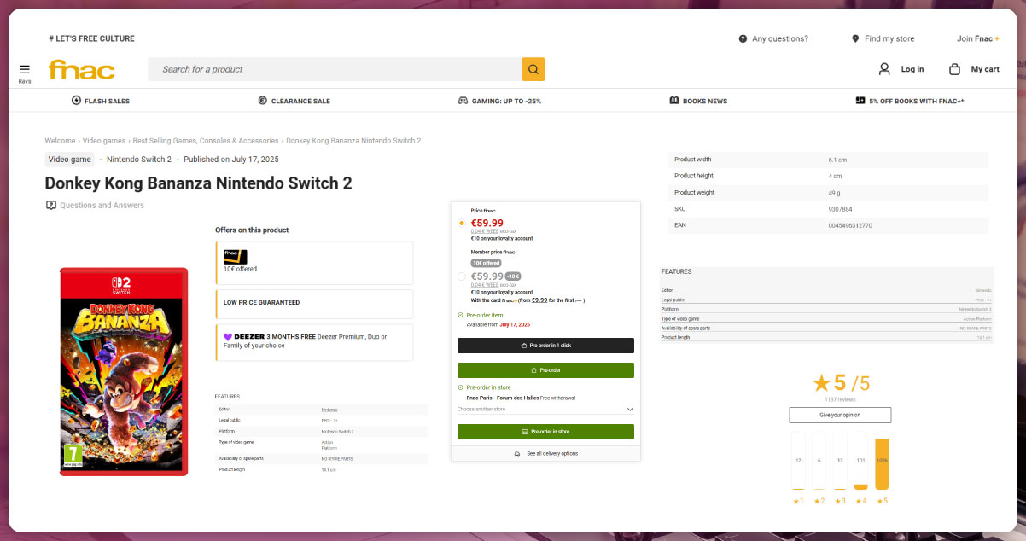Click the Donkey Kong Bananza cover image
The height and width of the screenshot is (541, 1026).
[x=124, y=370]
